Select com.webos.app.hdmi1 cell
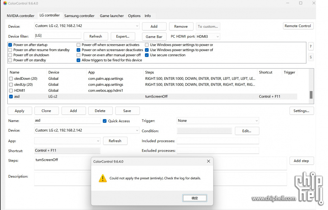 106,90
